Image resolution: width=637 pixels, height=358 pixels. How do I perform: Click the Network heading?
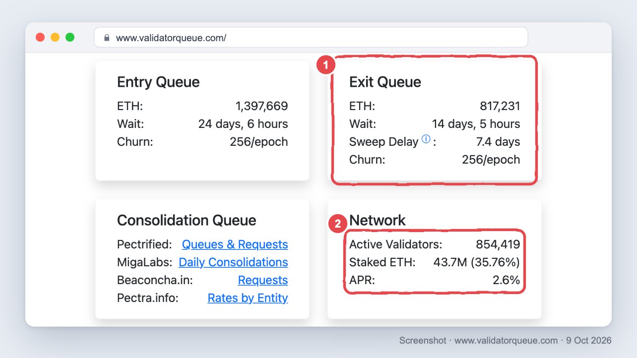(378, 220)
